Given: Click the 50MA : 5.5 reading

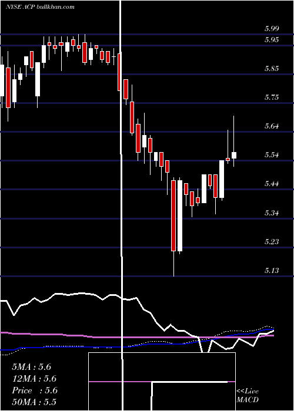Looking at the screenshot, I should [x=34, y=402].
